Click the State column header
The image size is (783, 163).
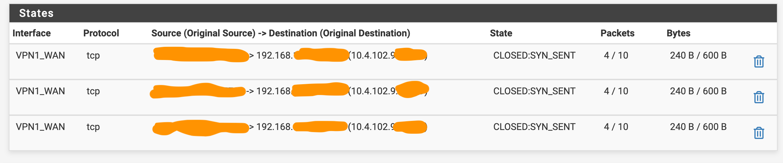[501, 33]
